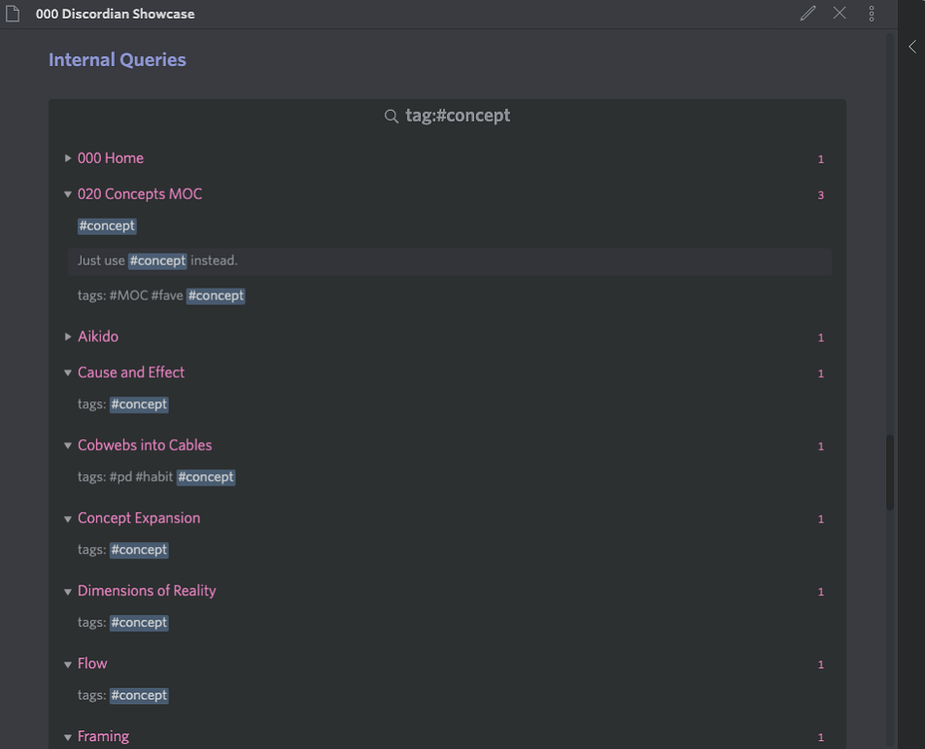Open the Cobwebs into Cables note

coord(145,444)
